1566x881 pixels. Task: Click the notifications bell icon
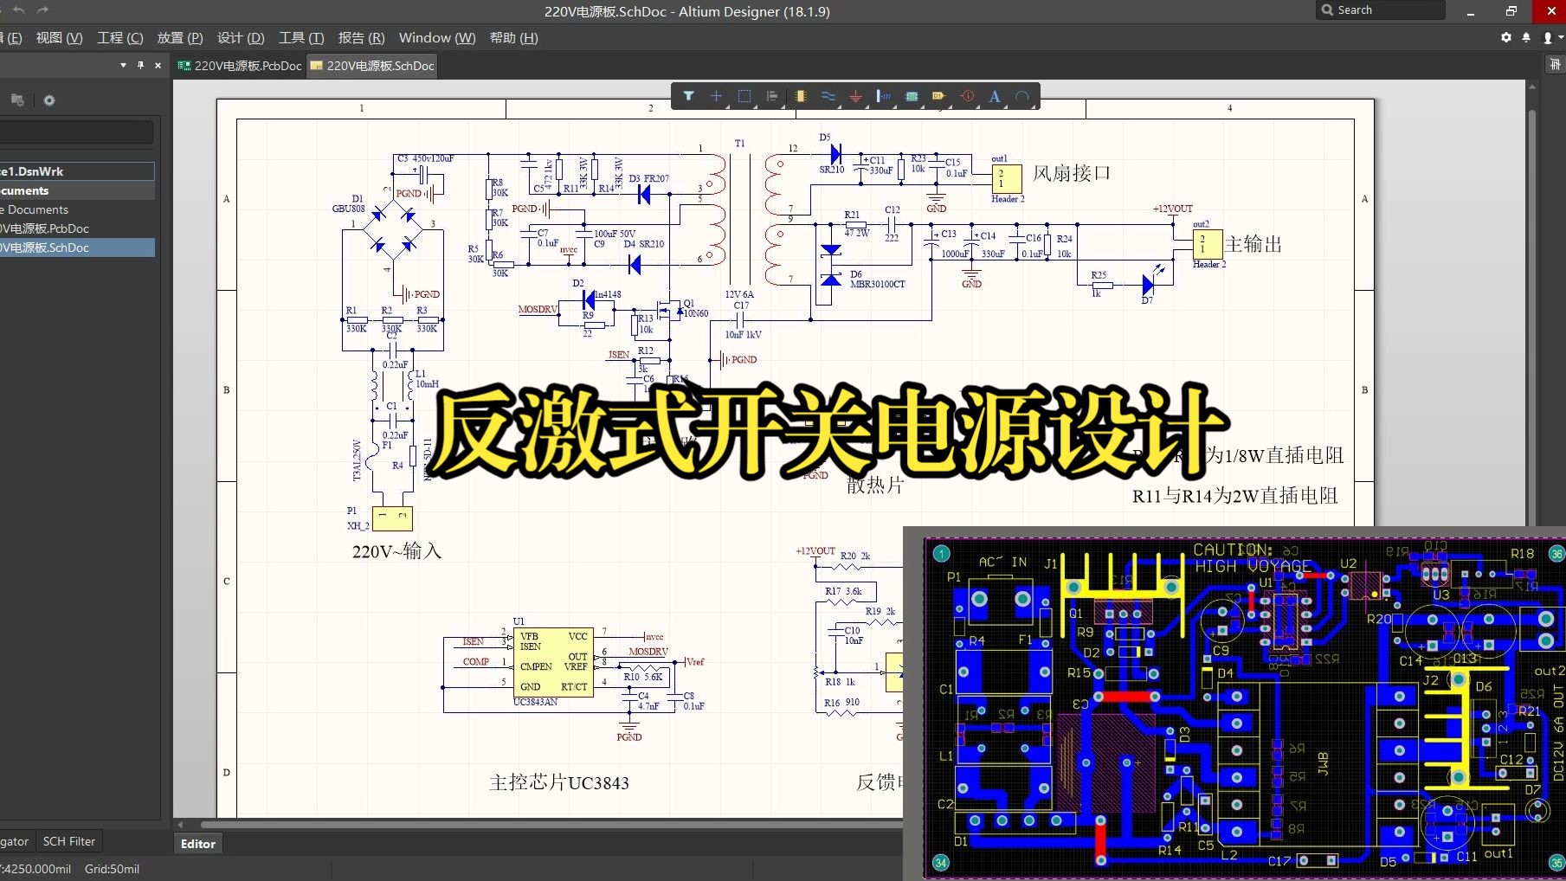pos(1525,37)
